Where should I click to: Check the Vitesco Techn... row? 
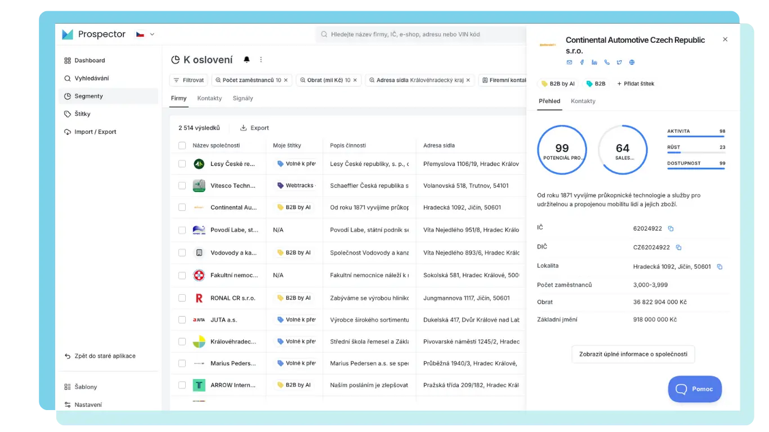click(182, 186)
